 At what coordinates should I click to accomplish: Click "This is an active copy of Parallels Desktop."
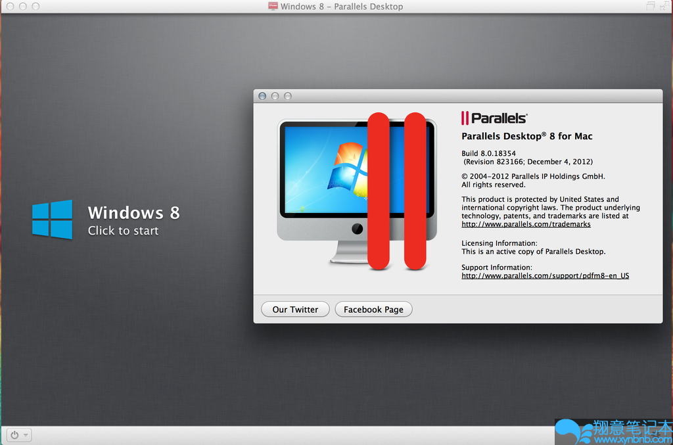534,252
